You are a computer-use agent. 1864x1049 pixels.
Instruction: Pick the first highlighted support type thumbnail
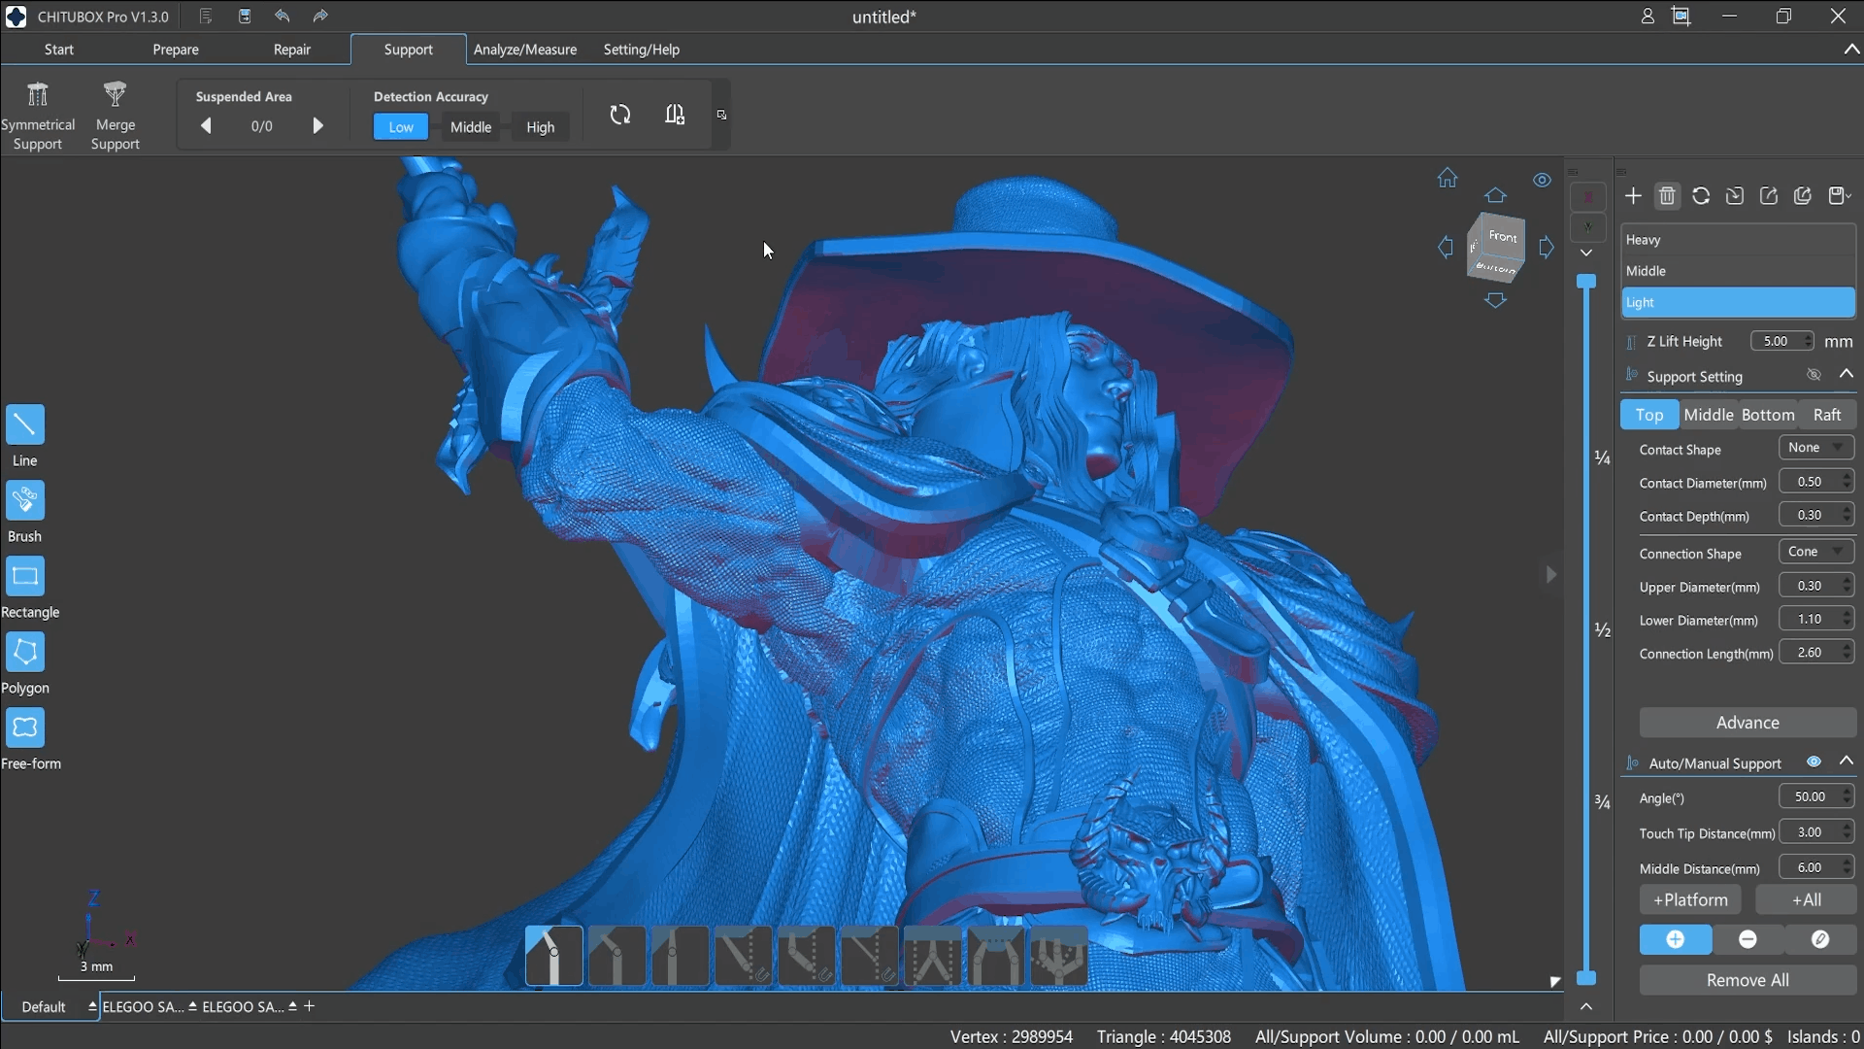(x=554, y=956)
